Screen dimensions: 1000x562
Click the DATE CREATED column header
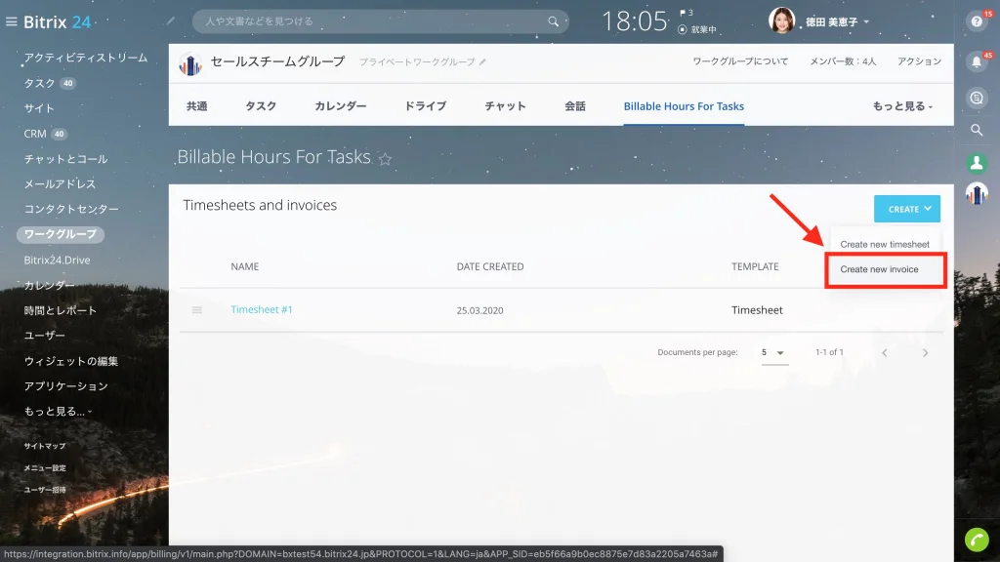tap(490, 266)
